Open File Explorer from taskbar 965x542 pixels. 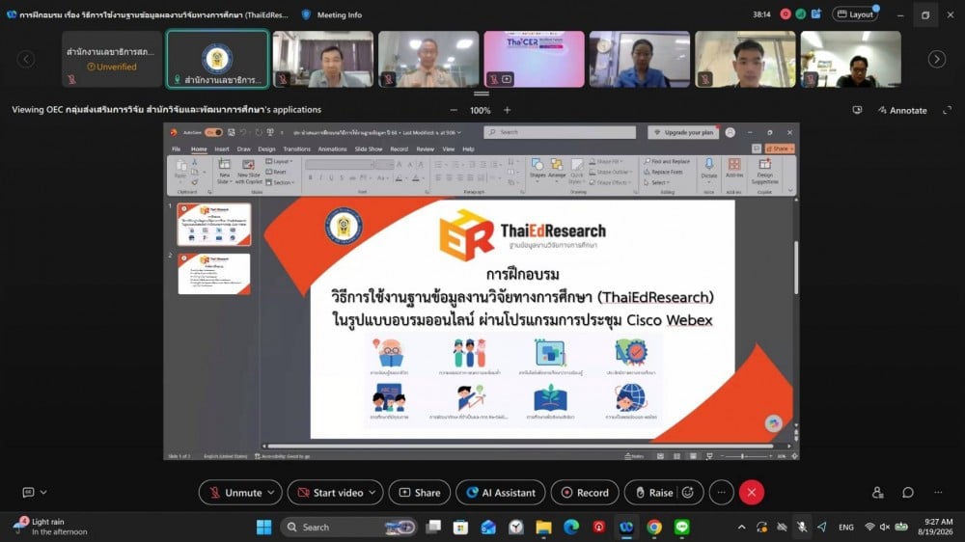coord(543,528)
